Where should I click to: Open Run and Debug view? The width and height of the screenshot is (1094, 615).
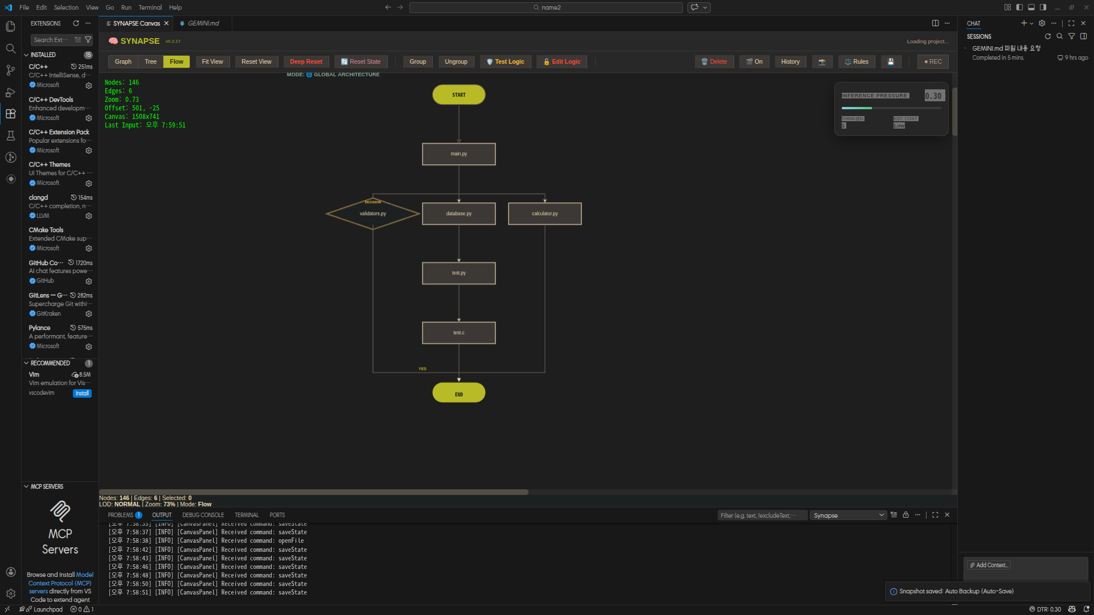(10, 92)
